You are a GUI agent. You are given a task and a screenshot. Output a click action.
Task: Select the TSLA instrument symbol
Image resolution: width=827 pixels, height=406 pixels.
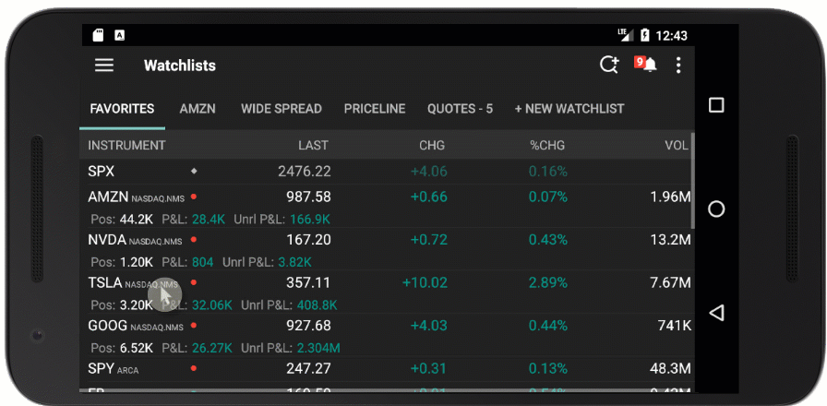[x=105, y=282]
